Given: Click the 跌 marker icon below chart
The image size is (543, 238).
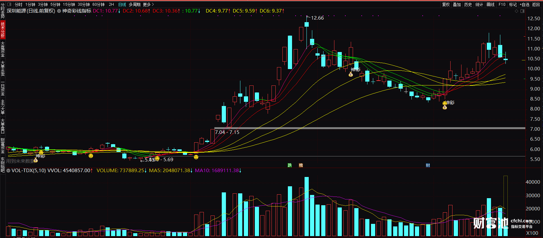Looking at the screenshot, I should (290, 165).
